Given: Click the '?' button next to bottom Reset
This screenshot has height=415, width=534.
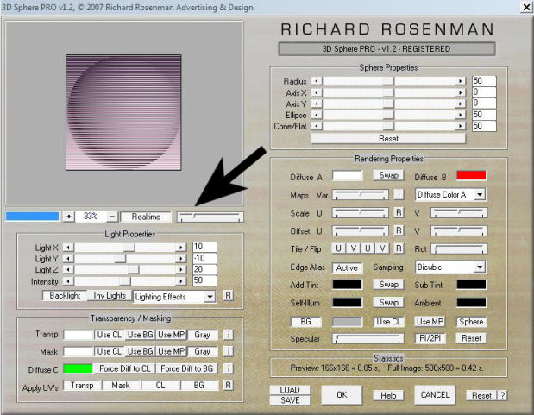Looking at the screenshot, I should tap(502, 395).
